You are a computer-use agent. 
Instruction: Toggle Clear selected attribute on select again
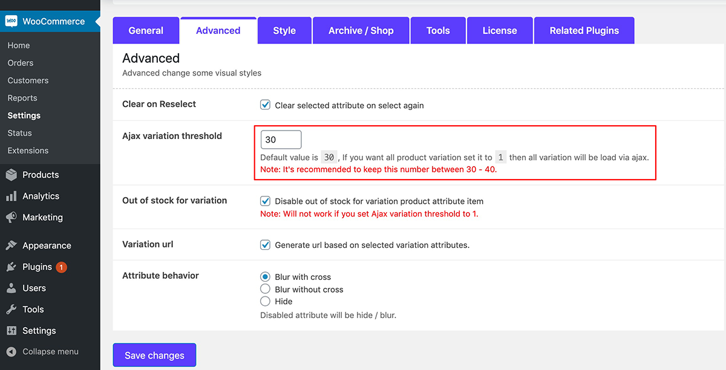[265, 105]
